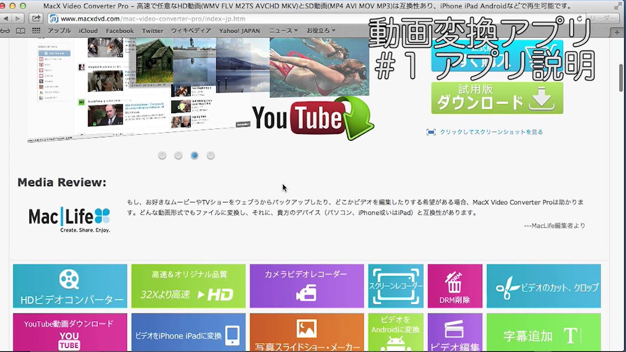Click the phone icon on iPhone iPad tile
Screen dimensions: 626x352
pyautogui.click(x=232, y=335)
